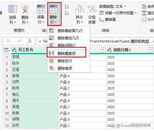154x131 pixels.
Task: Select the cell 赵丽
Action: 16,76
